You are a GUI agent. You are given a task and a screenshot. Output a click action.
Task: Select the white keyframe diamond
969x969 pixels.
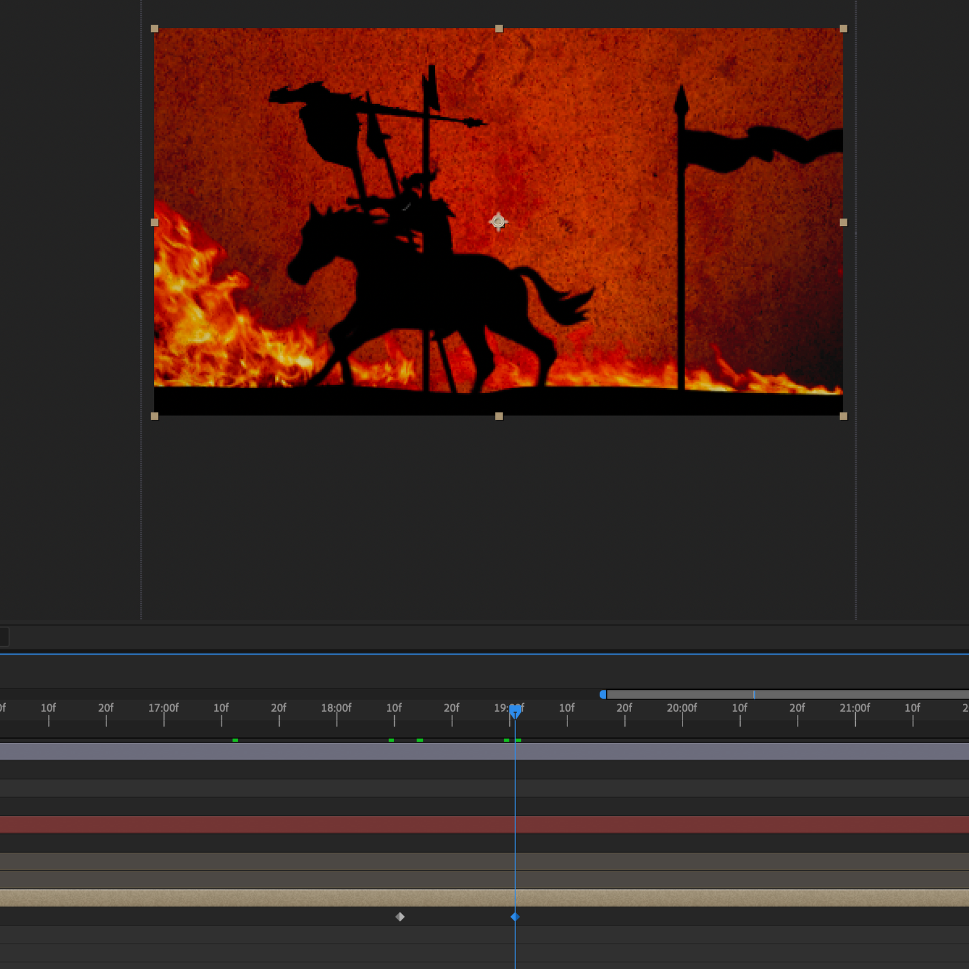pyautogui.click(x=400, y=917)
